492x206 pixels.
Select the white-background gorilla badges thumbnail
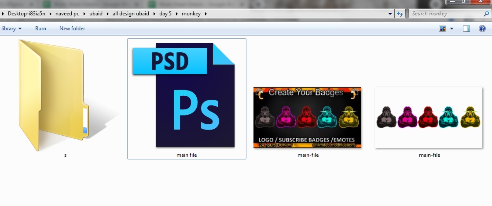429,117
